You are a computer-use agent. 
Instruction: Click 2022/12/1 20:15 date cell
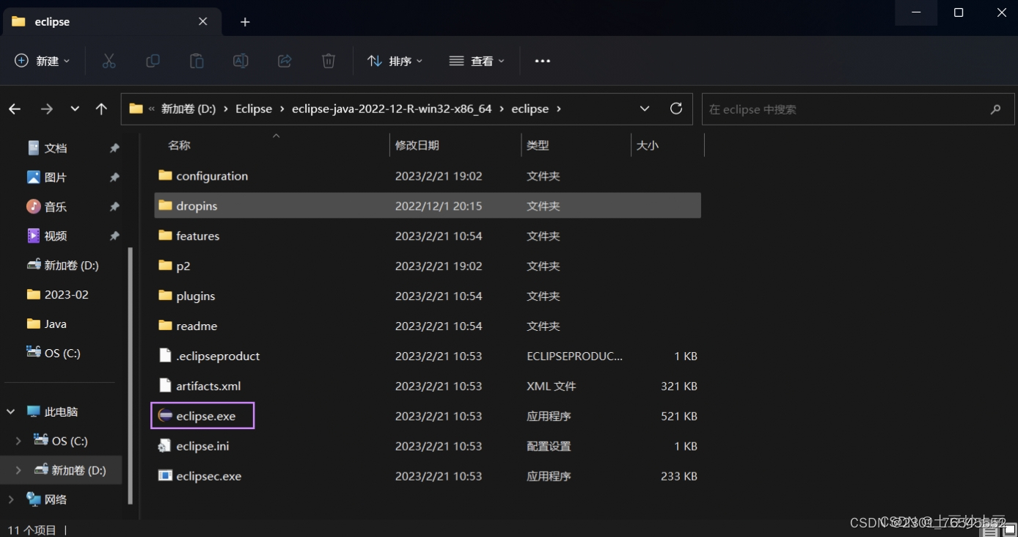(x=439, y=206)
